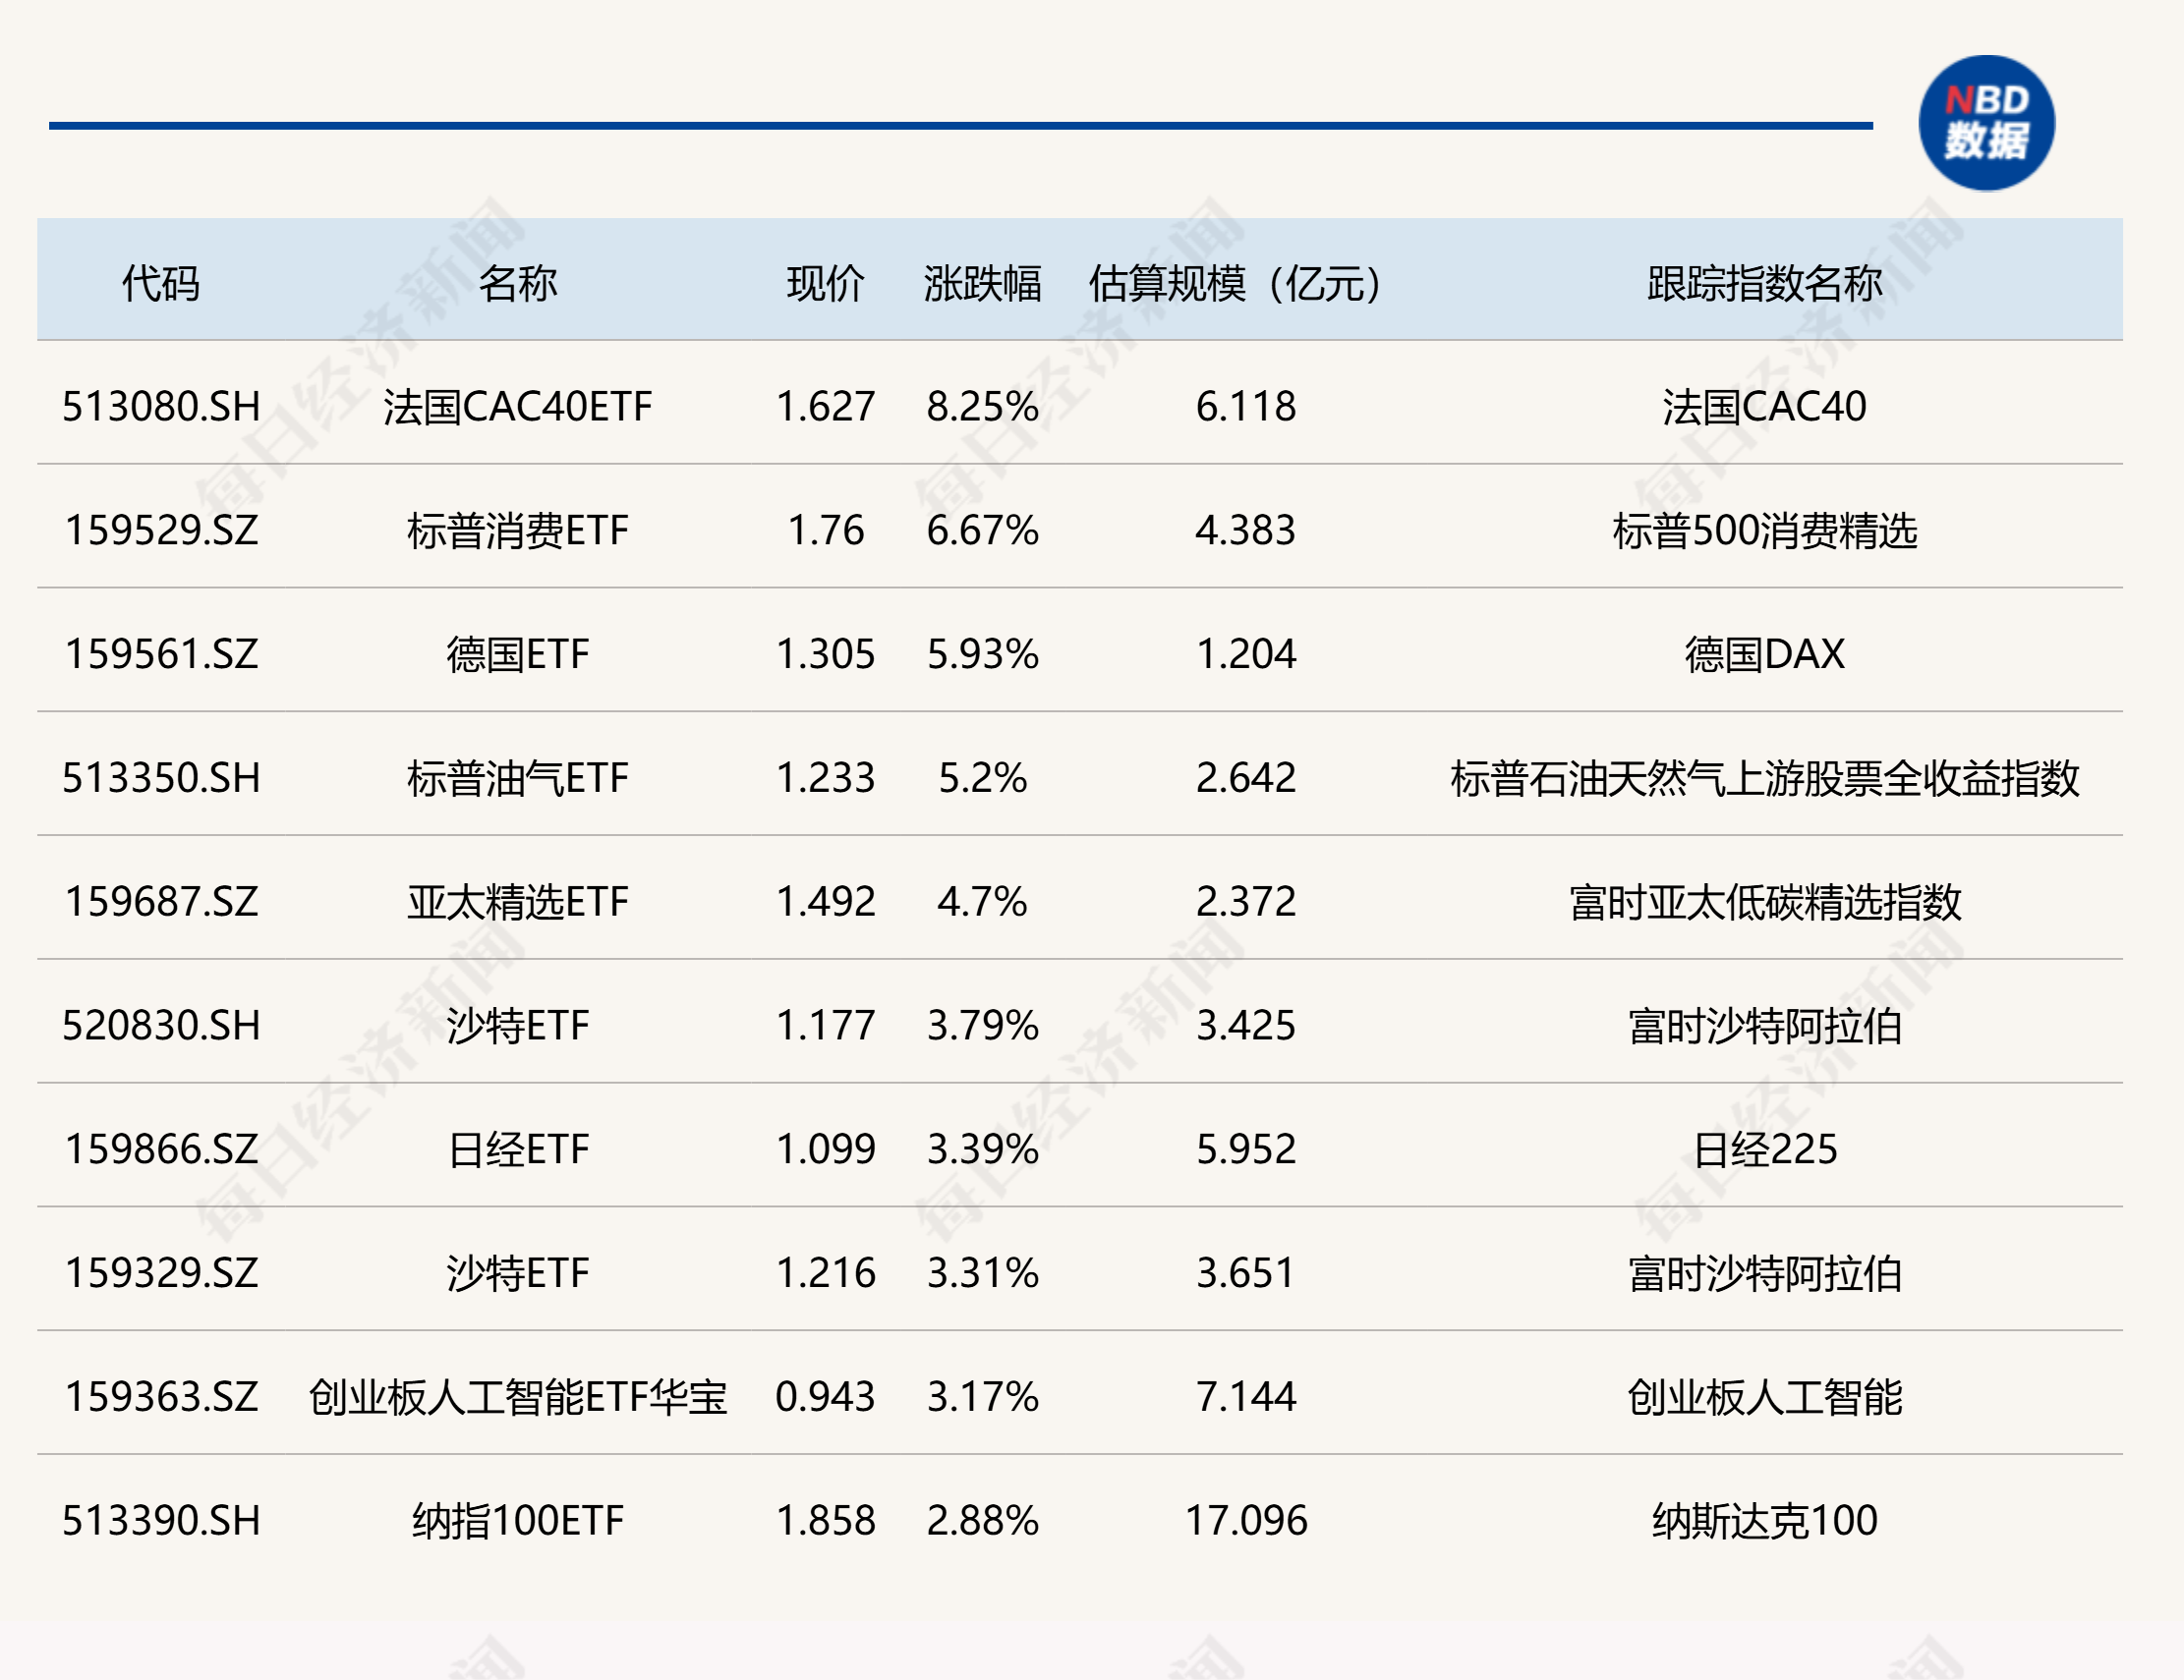2184x1680 pixels.
Task: Select 创业板人工智能ETF华宝 name
Action: pyautogui.click(x=520, y=1397)
